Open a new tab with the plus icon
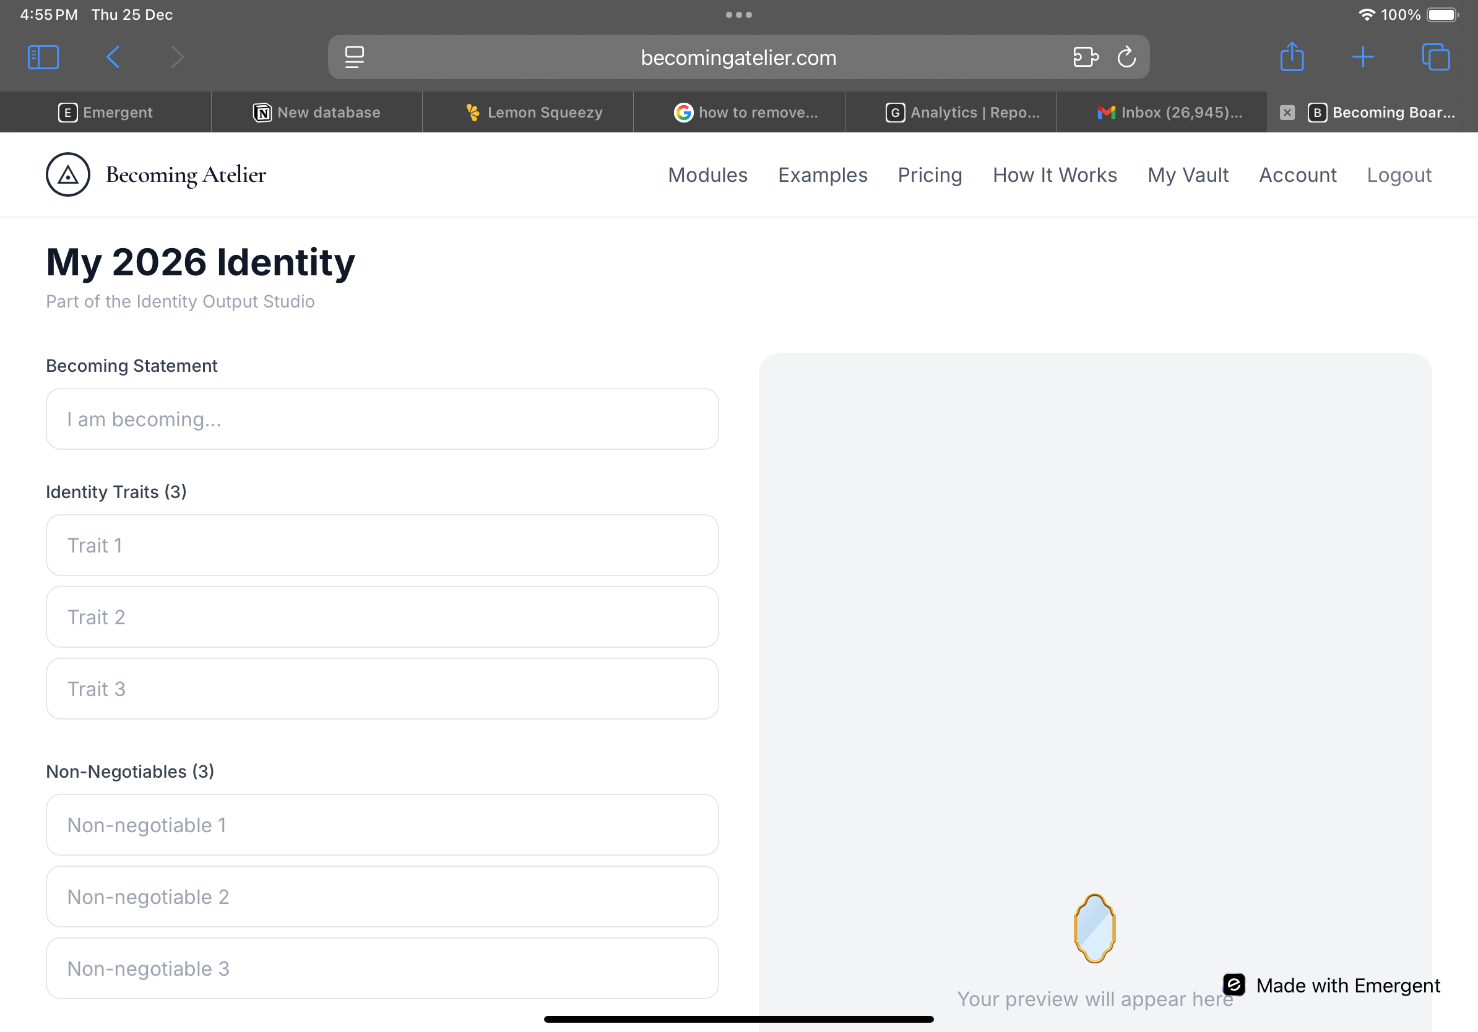Image resolution: width=1478 pixels, height=1032 pixels. [x=1363, y=57]
